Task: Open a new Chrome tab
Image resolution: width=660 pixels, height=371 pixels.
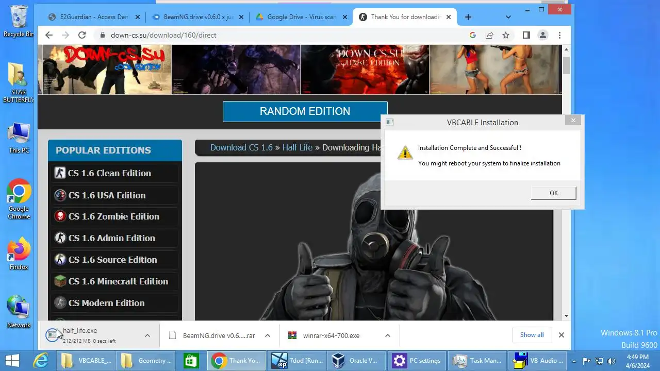Action: click(x=468, y=17)
